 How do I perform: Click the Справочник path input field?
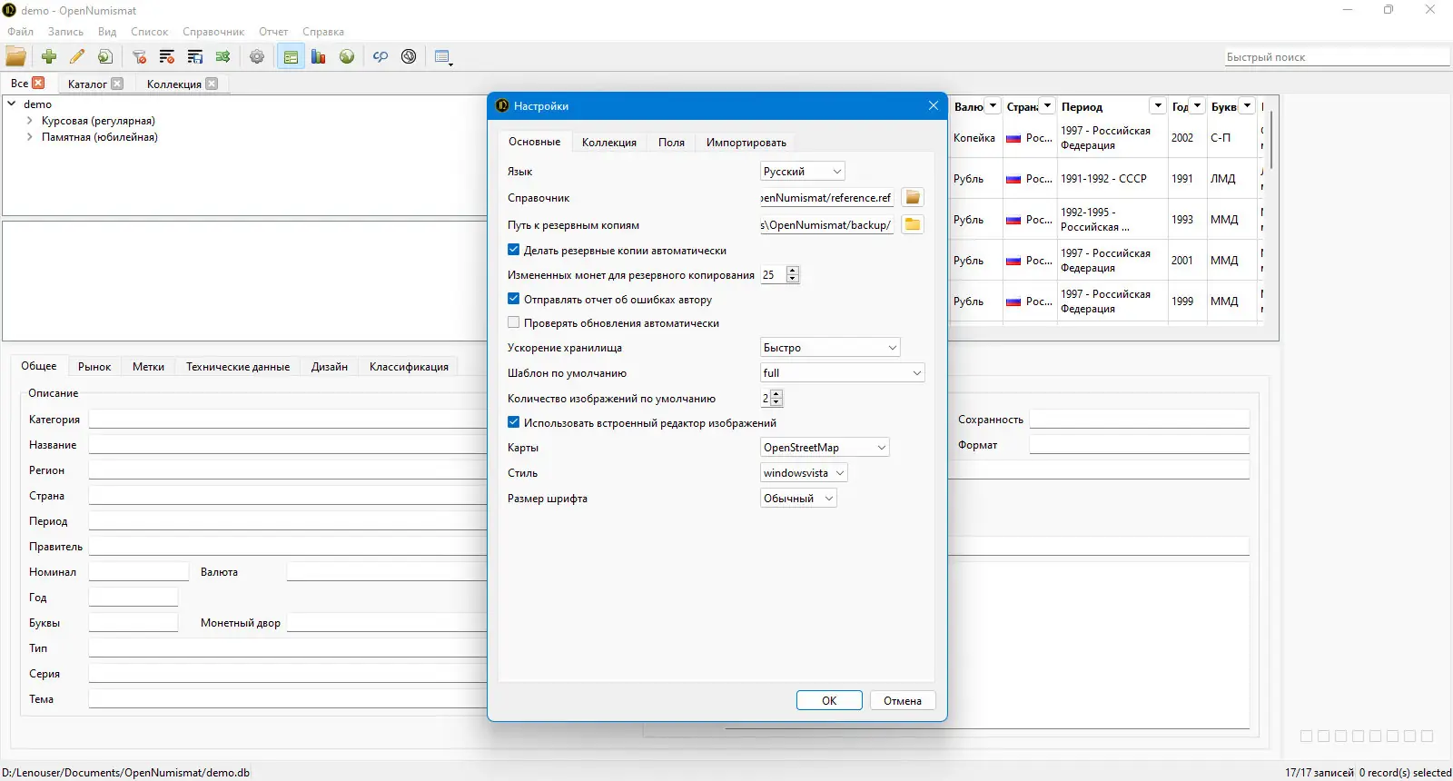827,198
